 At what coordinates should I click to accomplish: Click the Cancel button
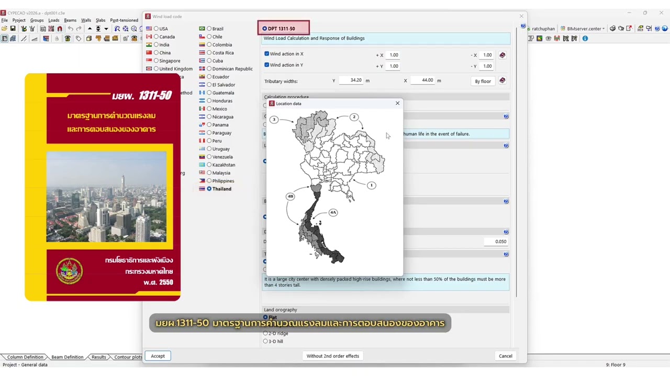pos(506,356)
